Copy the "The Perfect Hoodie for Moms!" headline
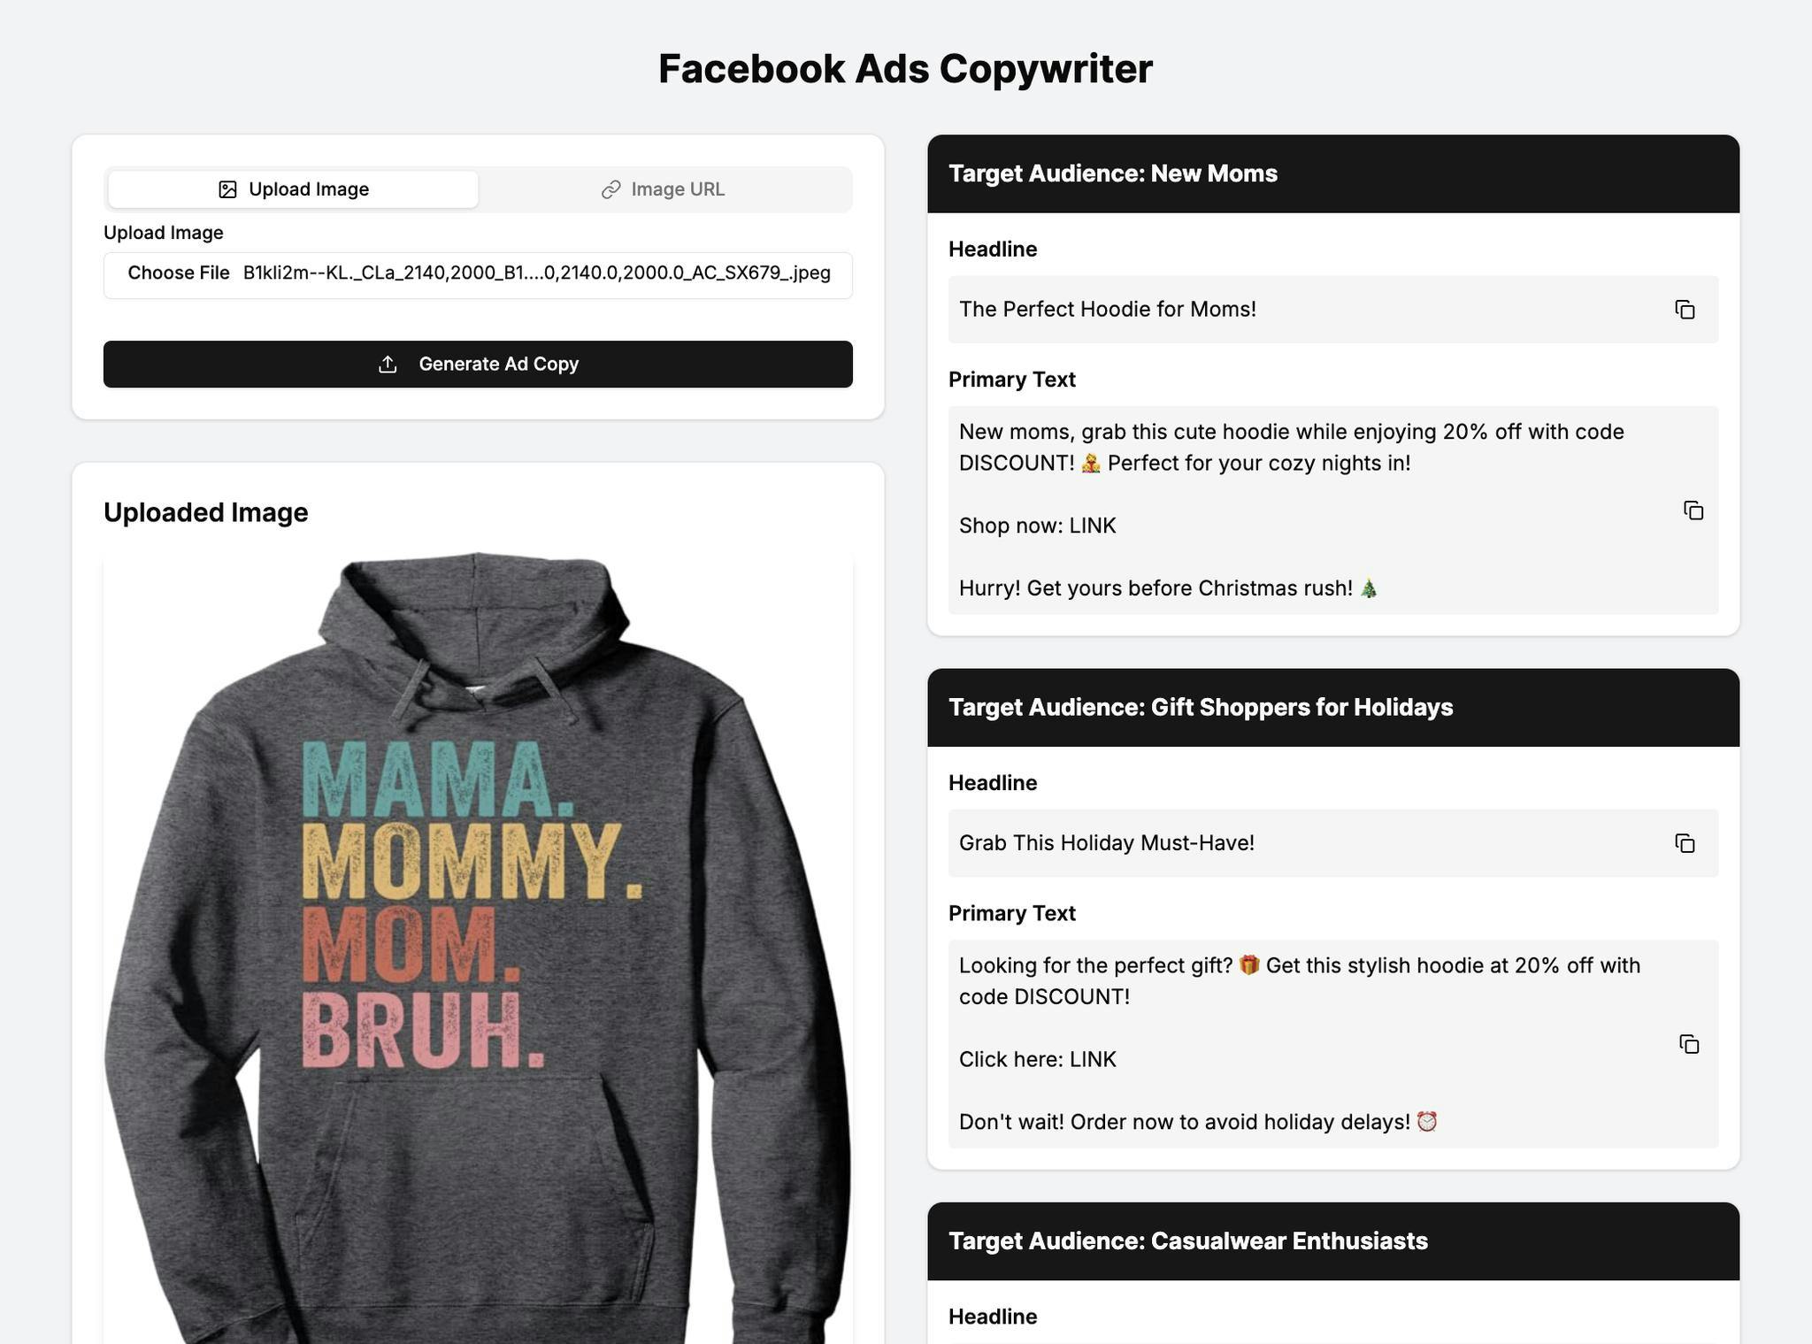 1685,310
